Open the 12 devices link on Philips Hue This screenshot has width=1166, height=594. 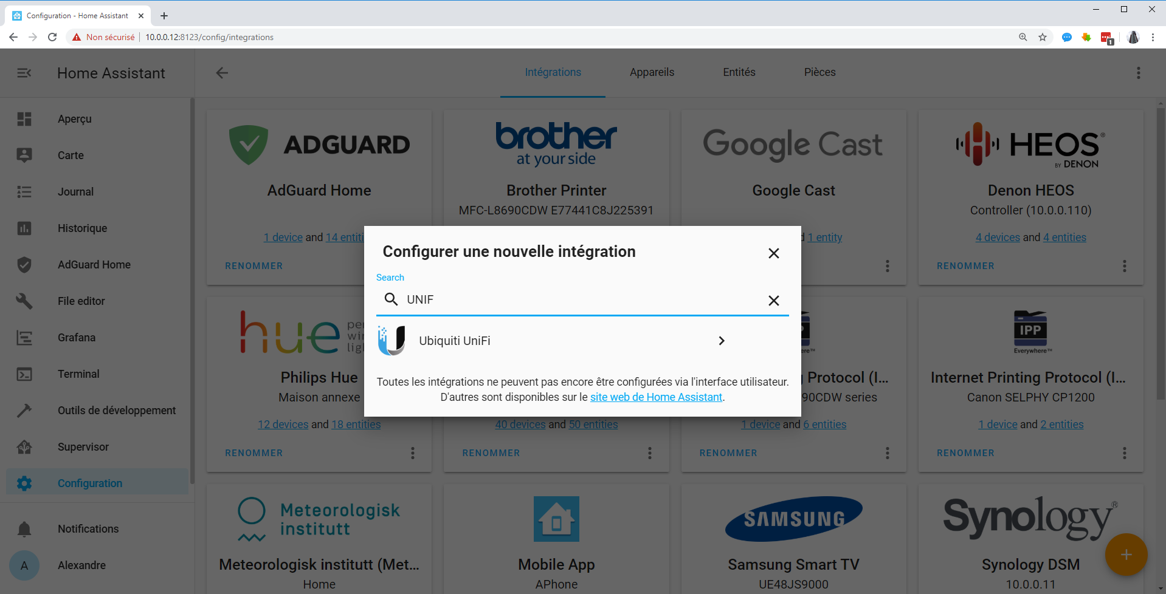[283, 425]
